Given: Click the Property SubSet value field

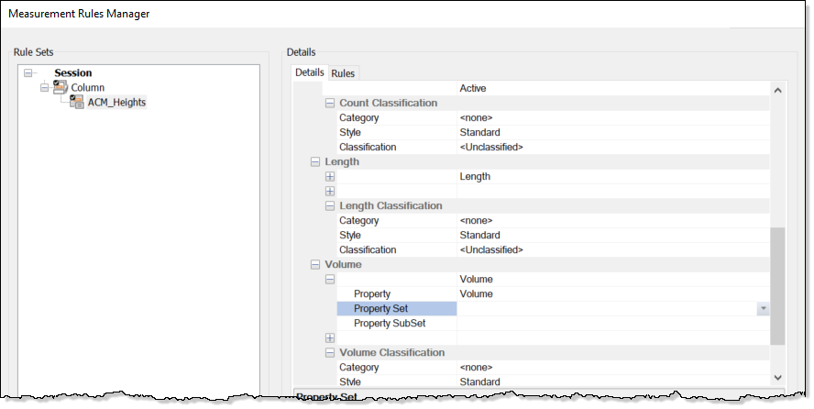Looking at the screenshot, I should [613, 324].
